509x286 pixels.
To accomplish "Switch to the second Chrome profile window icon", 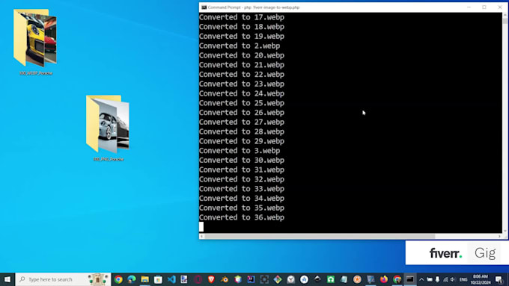I will [x=397, y=279].
